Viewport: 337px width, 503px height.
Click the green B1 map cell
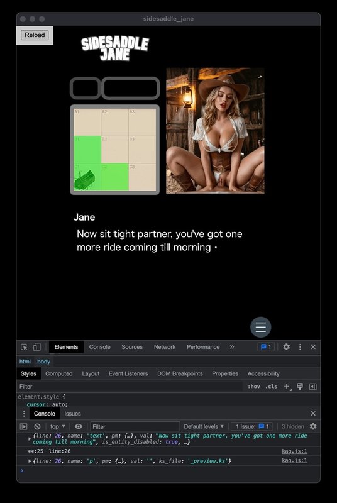(87, 150)
